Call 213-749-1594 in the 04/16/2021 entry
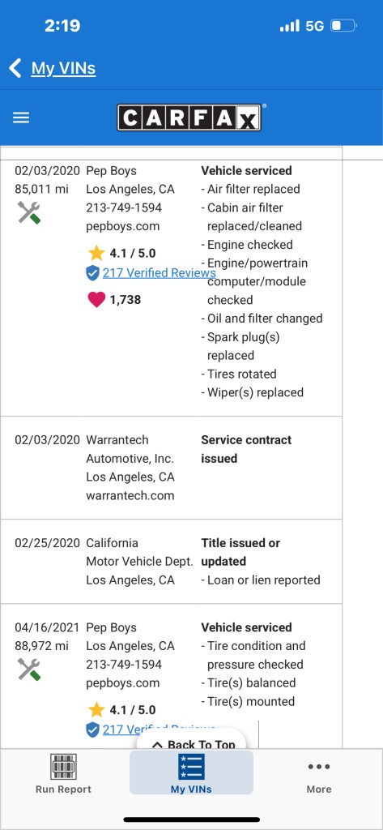Image resolution: width=383 pixels, height=830 pixels. click(124, 665)
